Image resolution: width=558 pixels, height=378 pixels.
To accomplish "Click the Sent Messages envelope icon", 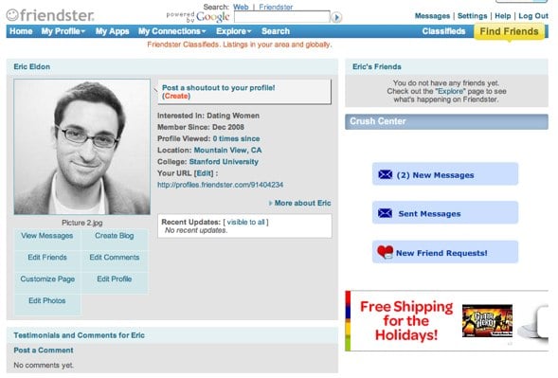I will (x=385, y=213).
